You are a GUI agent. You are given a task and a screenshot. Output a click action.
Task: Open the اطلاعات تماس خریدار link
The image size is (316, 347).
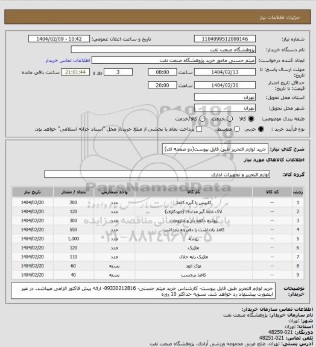coord(68,60)
